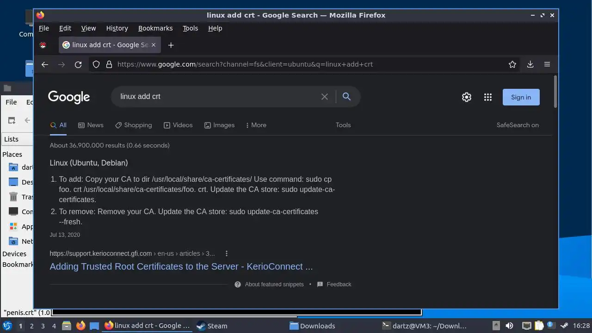The image size is (592, 333).
Task: Open the Bookmarks menu
Action: coord(155,28)
